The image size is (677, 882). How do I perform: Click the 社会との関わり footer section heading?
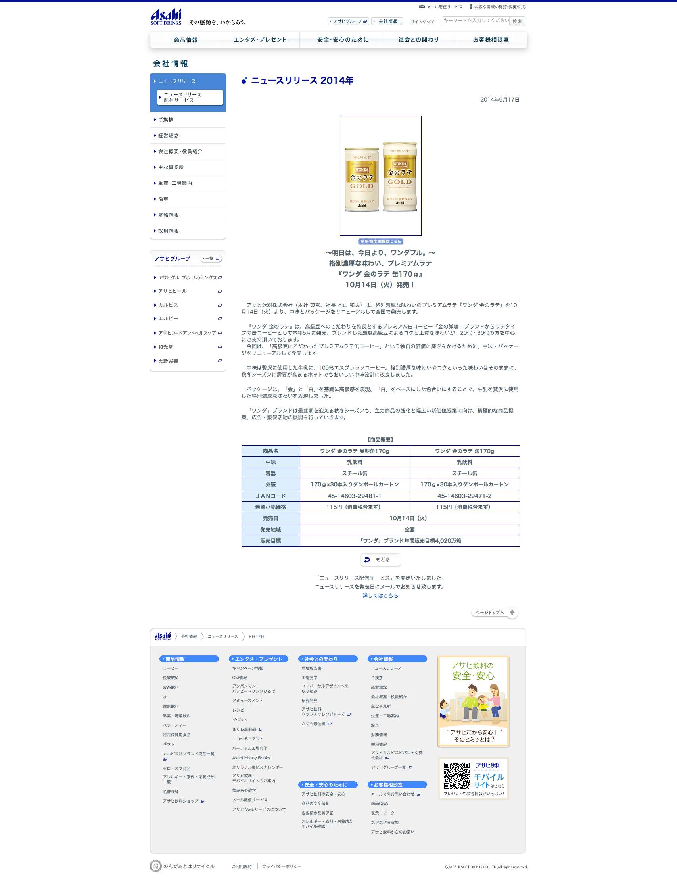tap(328, 659)
